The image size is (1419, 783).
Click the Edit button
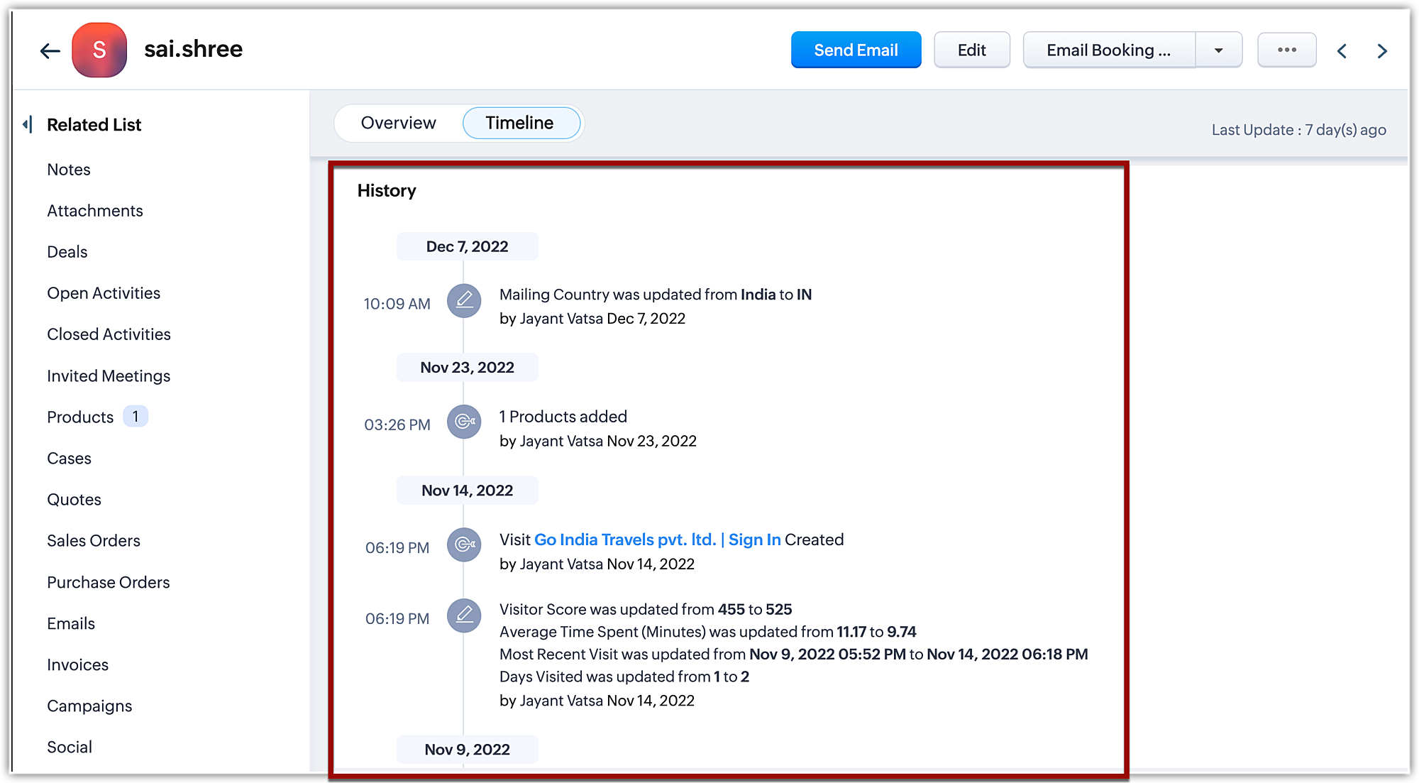971,50
